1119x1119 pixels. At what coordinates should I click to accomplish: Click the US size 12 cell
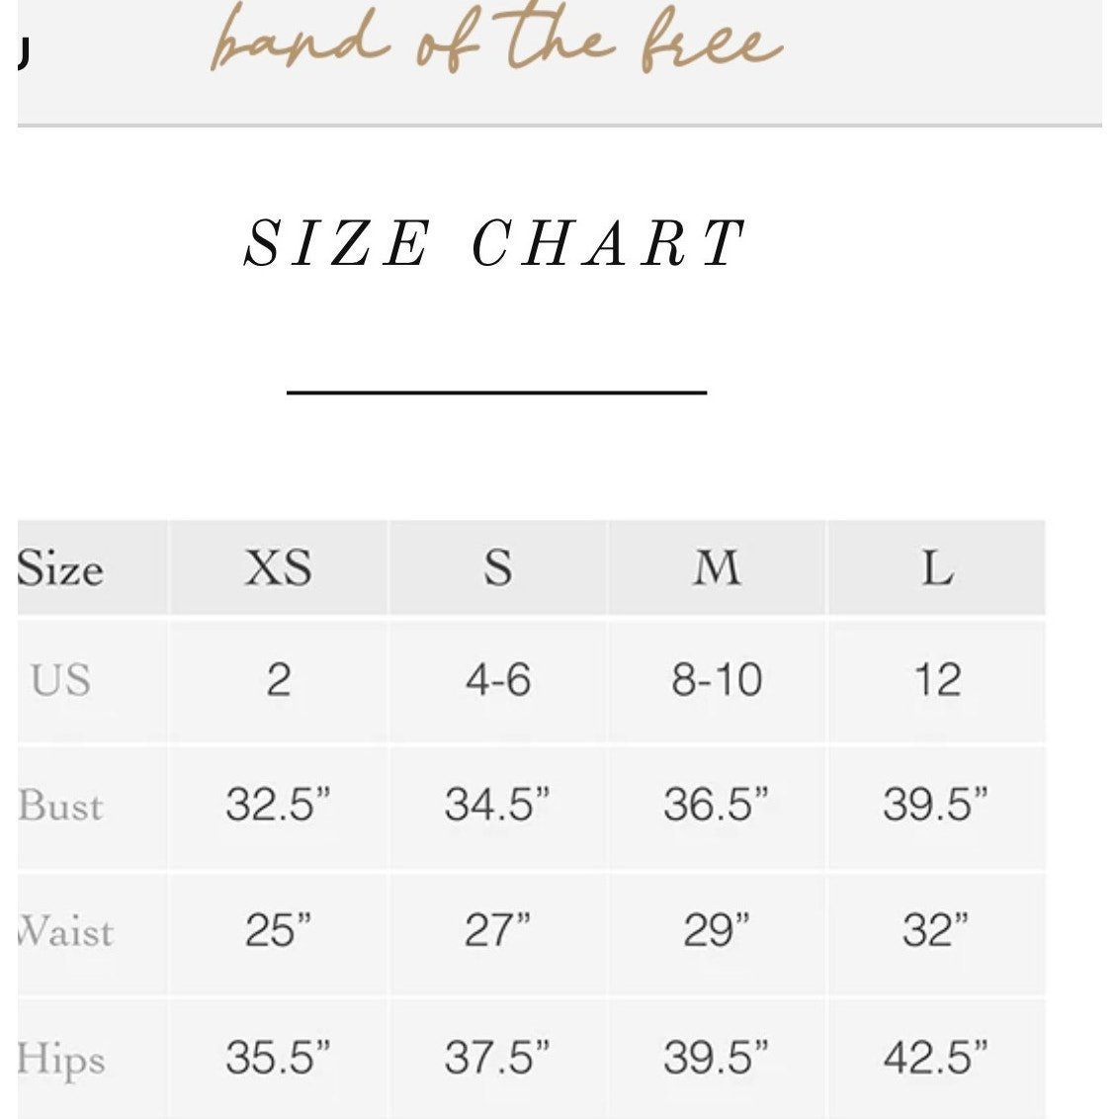click(x=937, y=681)
